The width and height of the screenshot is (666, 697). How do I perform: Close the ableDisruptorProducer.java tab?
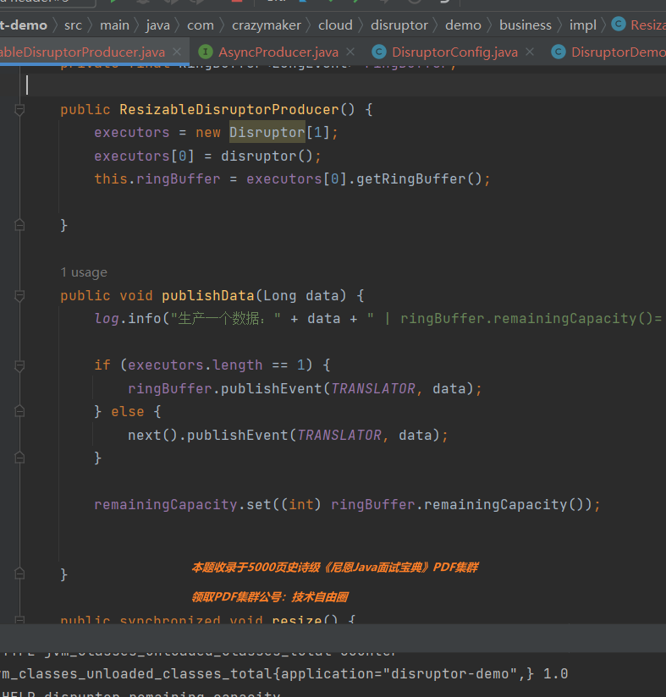(177, 52)
